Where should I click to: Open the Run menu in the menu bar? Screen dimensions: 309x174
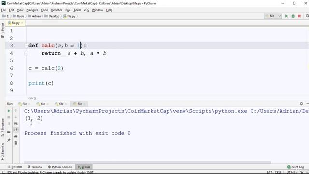68,10
